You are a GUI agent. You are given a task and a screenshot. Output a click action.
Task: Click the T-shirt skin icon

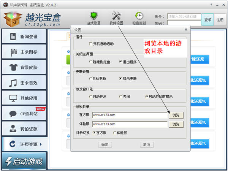coord(14,67)
